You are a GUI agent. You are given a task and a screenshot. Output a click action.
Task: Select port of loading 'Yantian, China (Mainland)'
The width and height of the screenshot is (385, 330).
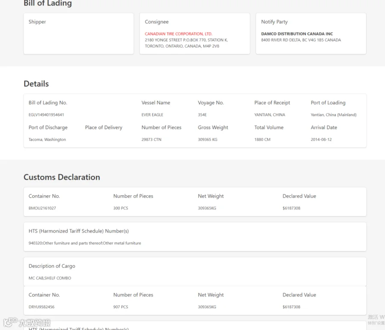[x=333, y=115]
